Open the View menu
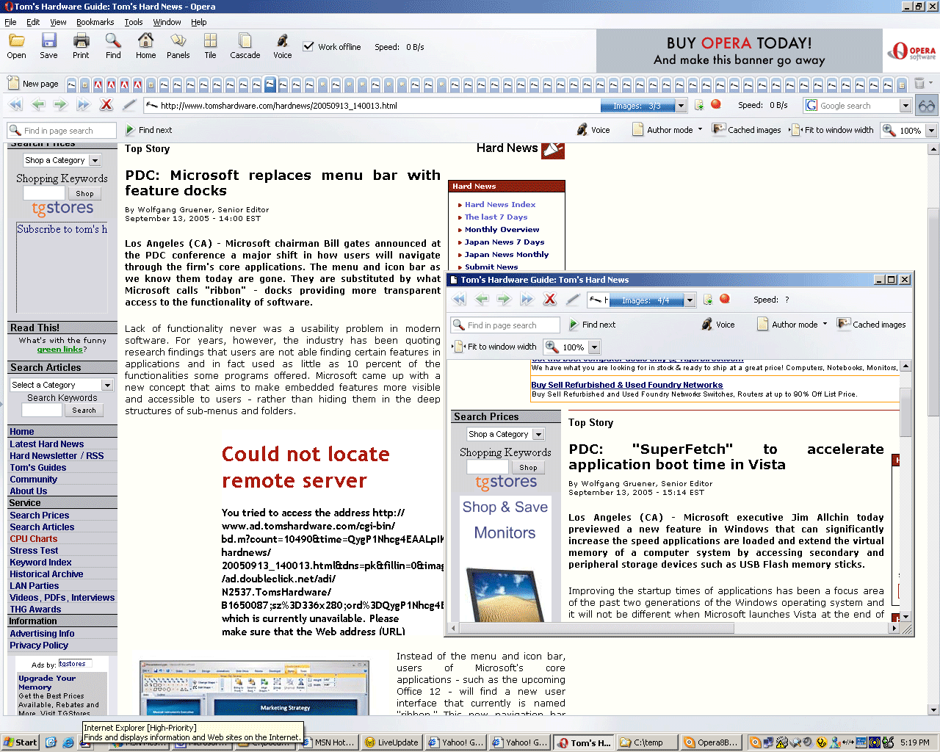The image size is (940, 752). pos(58,22)
